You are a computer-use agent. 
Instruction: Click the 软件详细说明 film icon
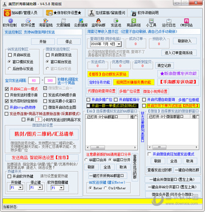(133, 13)
